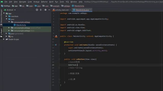Expand the java (generated) folder
The image size is (163, 91).
[x=6, y=33]
